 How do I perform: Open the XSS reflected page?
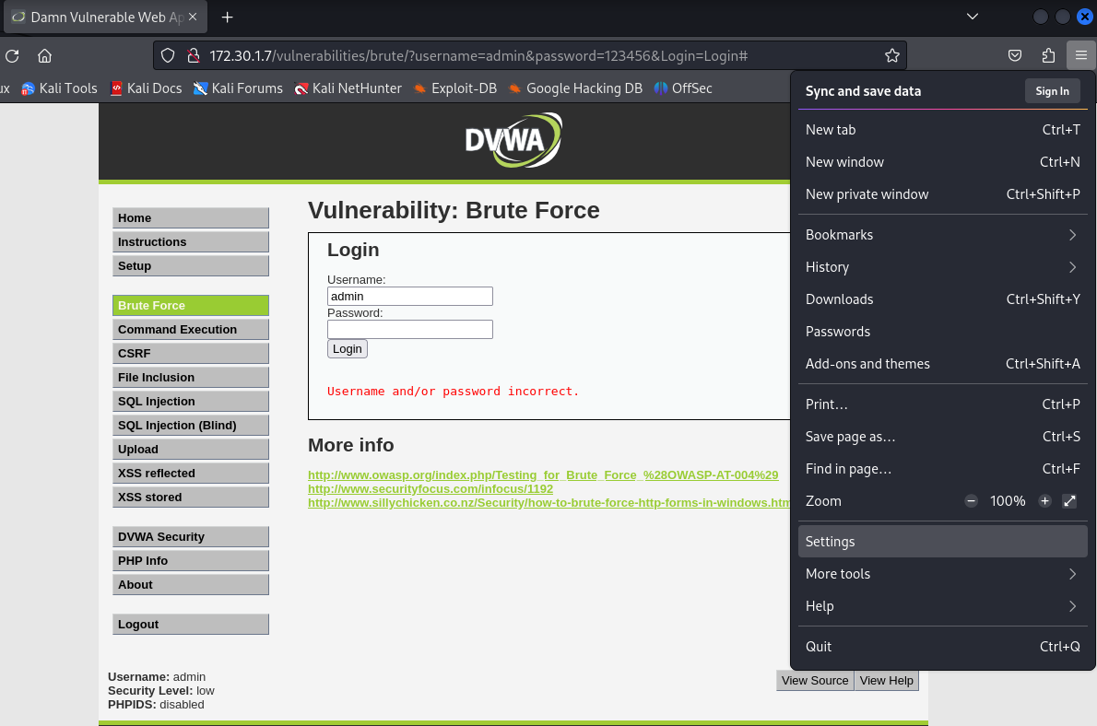(190, 473)
